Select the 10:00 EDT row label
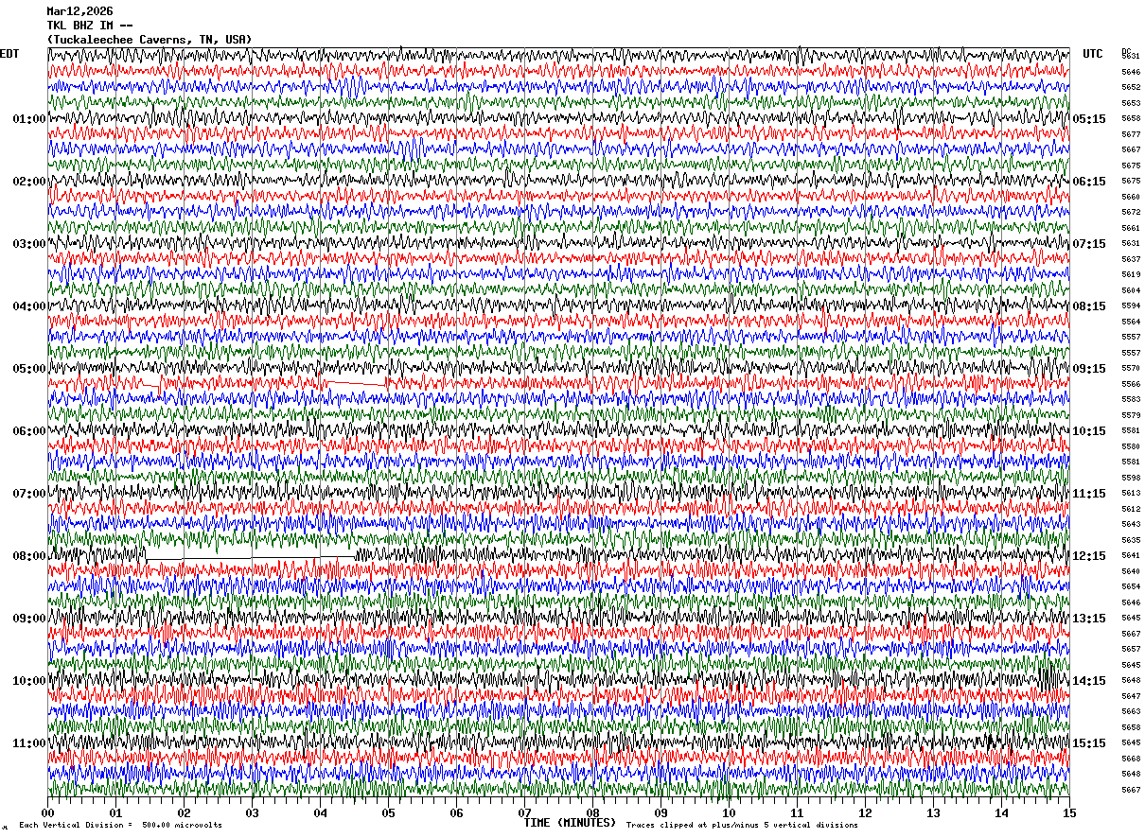The image size is (1145, 838). pos(29,681)
